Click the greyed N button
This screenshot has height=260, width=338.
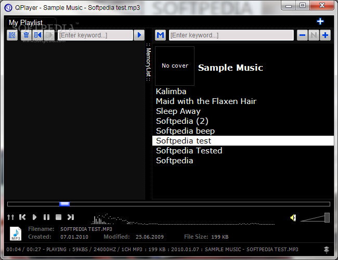314,35
